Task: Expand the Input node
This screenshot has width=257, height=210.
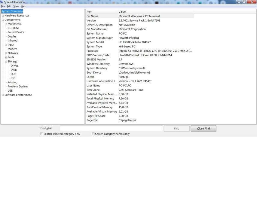Action: [x=6, y=45]
